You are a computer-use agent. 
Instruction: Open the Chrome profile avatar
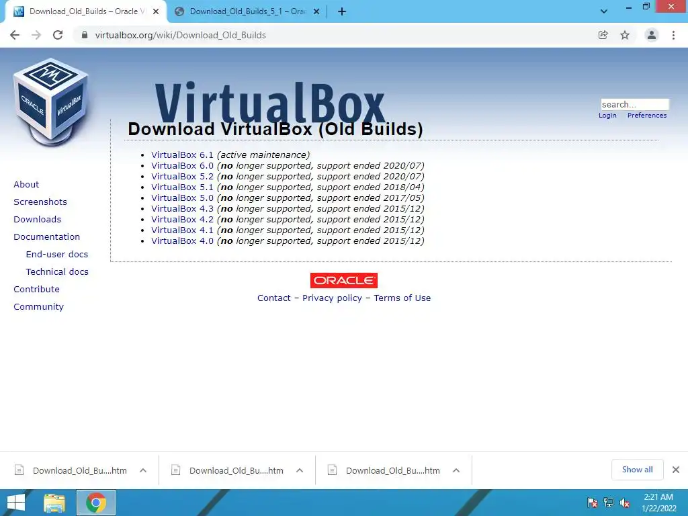click(x=652, y=35)
